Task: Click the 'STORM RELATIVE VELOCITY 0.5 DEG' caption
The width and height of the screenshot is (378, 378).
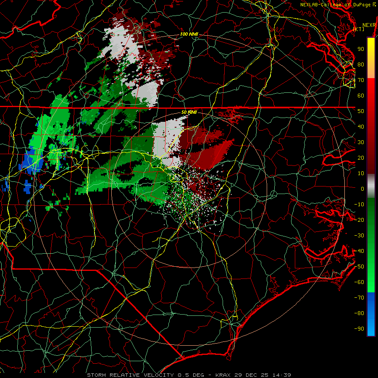Action: (x=145, y=375)
